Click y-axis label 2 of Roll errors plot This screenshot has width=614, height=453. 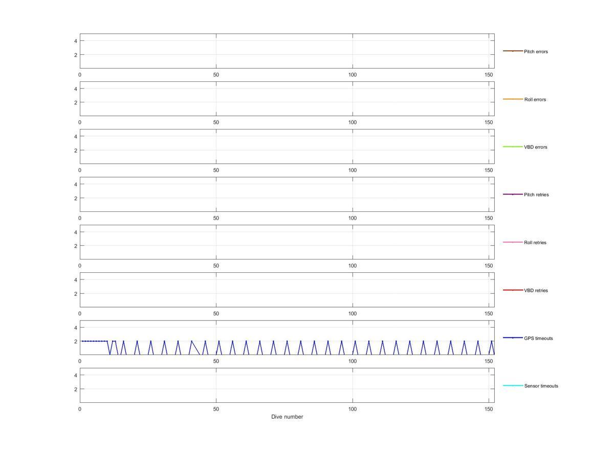pos(76,102)
